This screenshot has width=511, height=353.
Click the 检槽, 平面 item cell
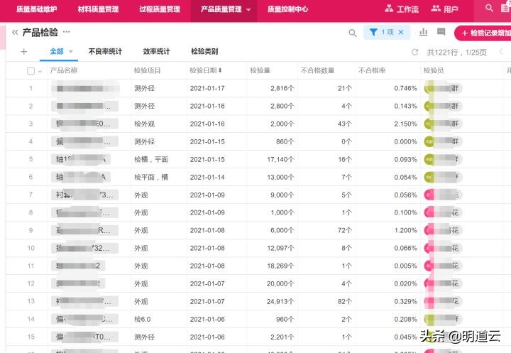point(151,159)
